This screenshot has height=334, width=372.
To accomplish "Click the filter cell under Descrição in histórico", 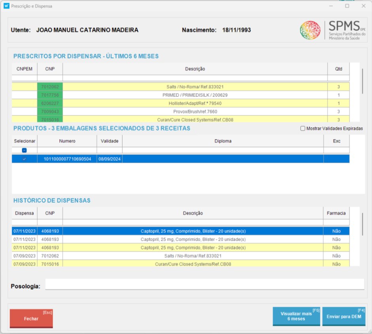I will [193, 223].
